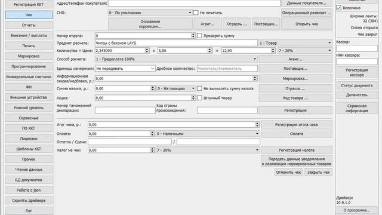Open item type dropdown 1 - Товар
Viewport: 382px width, 215px height.
[x=295, y=43]
